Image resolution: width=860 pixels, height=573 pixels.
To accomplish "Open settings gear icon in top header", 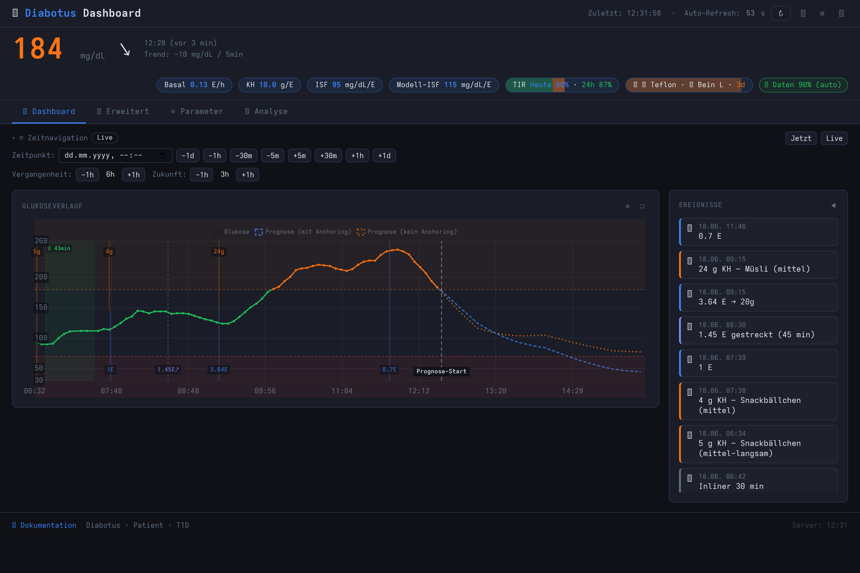I will 822,13.
